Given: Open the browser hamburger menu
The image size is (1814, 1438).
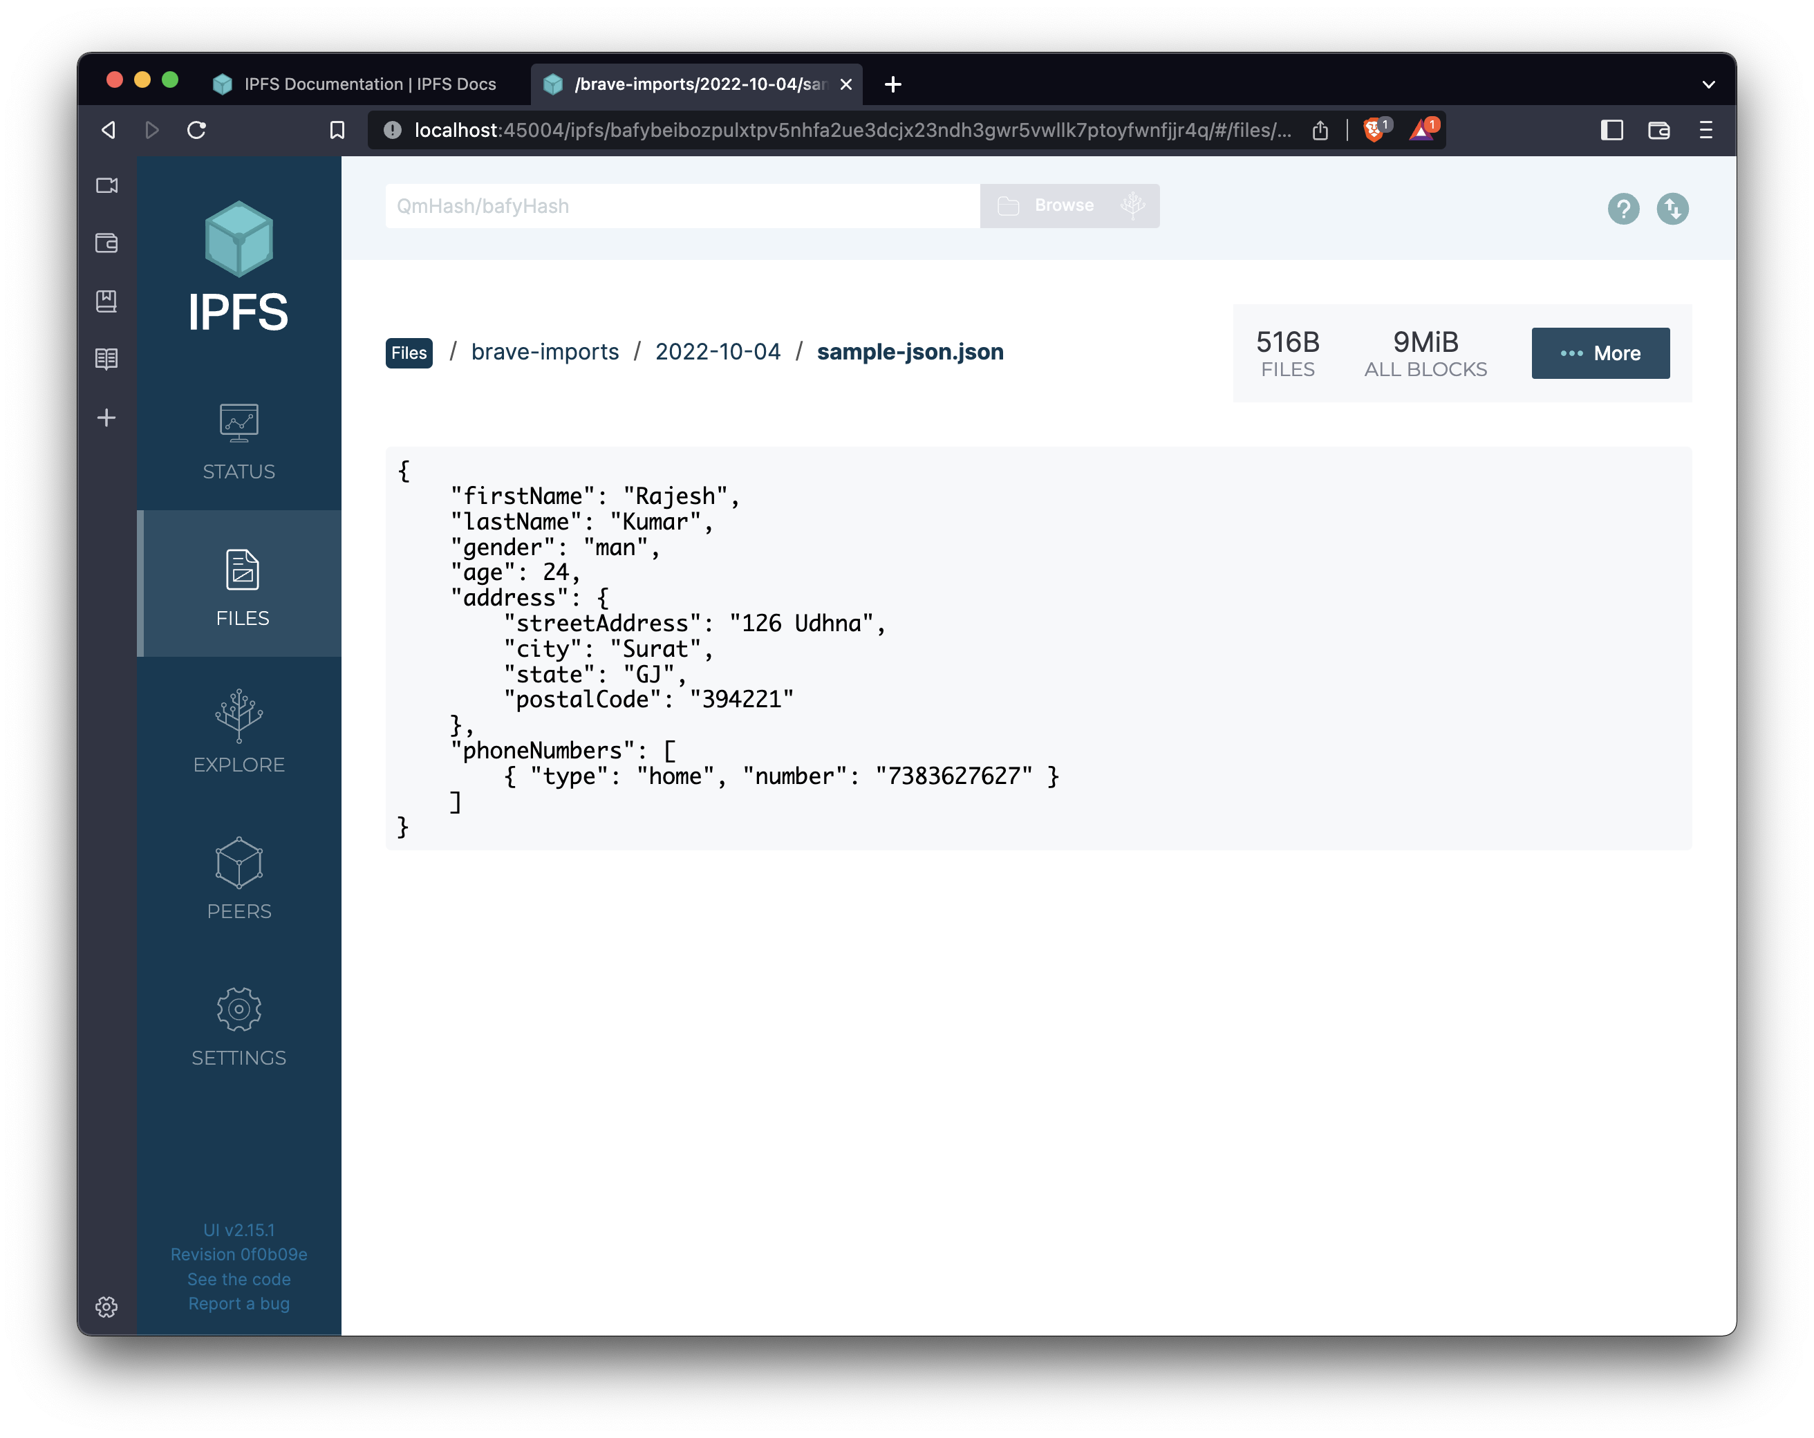Looking at the screenshot, I should coord(1705,131).
